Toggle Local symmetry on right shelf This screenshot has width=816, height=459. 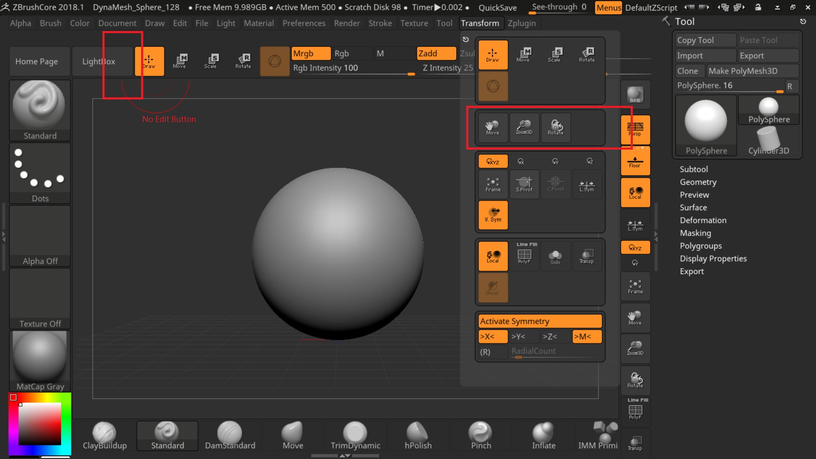(635, 193)
